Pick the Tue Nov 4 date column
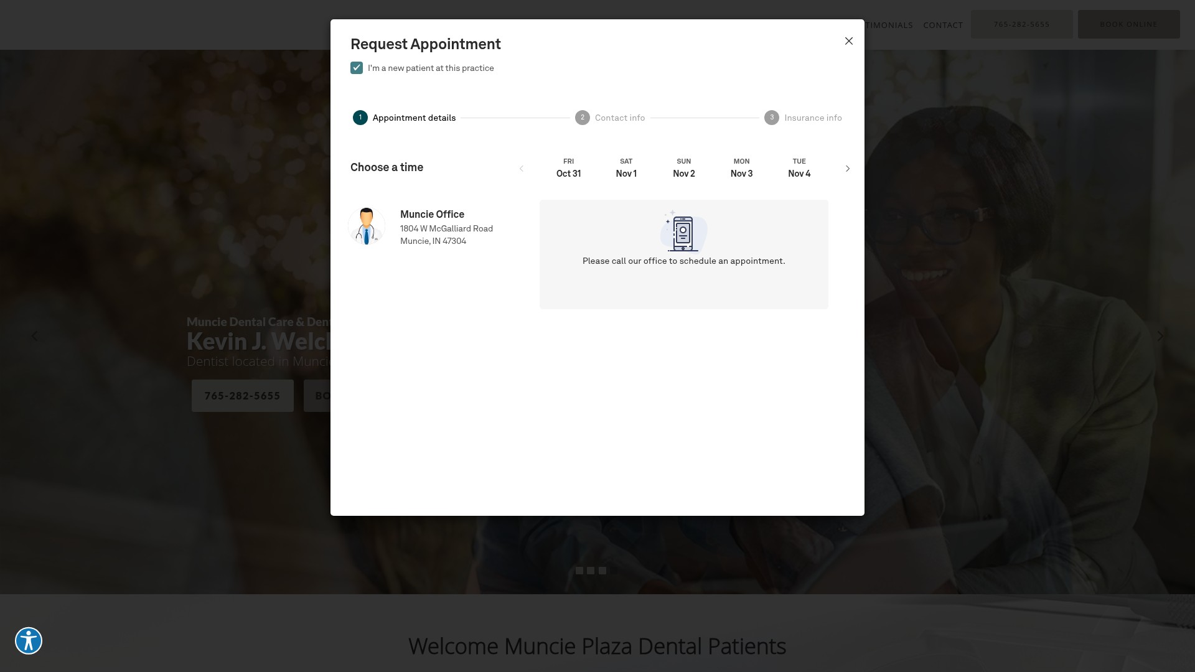Viewport: 1195px width, 672px height. pyautogui.click(x=799, y=168)
